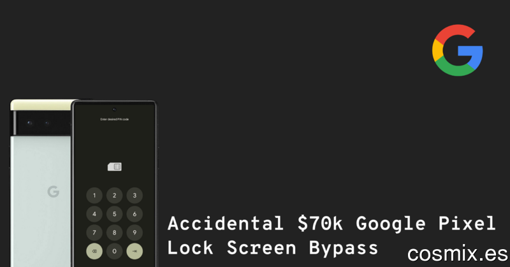Tap digit 6 on the PIN keypad

[x=135, y=214]
